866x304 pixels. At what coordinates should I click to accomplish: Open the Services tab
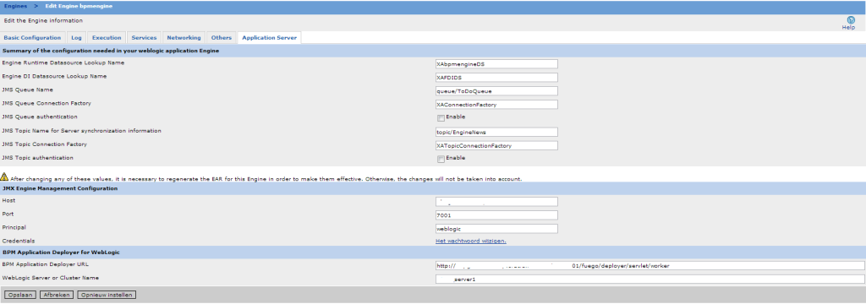pyautogui.click(x=144, y=38)
